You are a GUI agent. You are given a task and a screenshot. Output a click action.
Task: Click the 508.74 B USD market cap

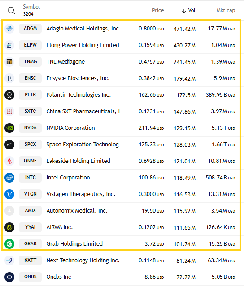pos(220,178)
